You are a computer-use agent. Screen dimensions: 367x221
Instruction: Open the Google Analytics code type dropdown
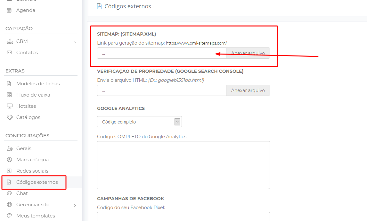[x=139, y=122]
